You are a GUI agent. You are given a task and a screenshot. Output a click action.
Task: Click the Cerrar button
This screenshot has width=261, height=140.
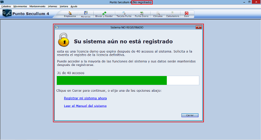(x=190, y=115)
